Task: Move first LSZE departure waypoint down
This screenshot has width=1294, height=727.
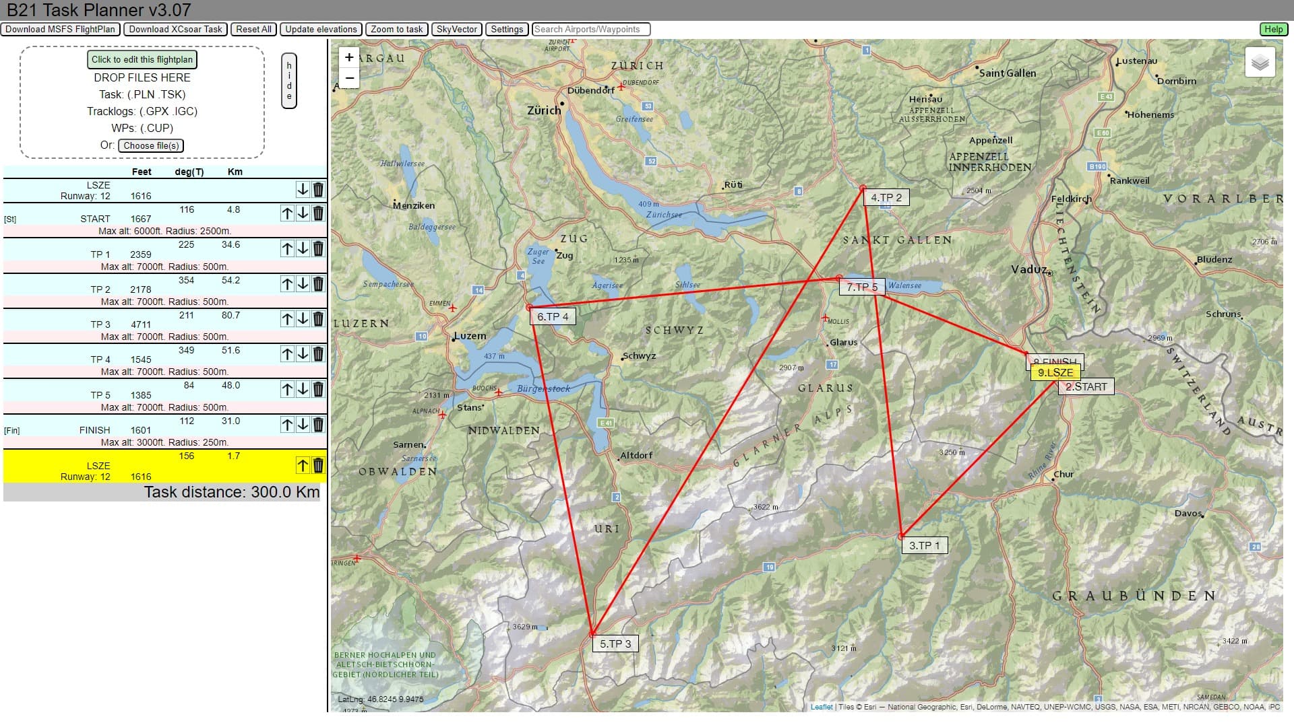Action: coord(303,190)
